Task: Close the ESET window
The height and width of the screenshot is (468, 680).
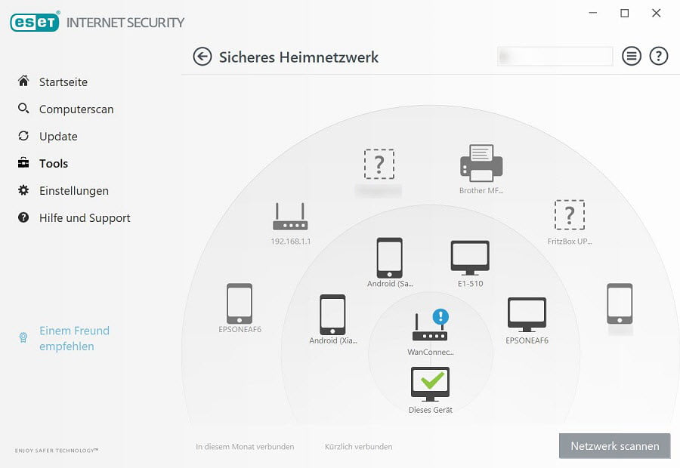Action: pyautogui.click(x=656, y=13)
